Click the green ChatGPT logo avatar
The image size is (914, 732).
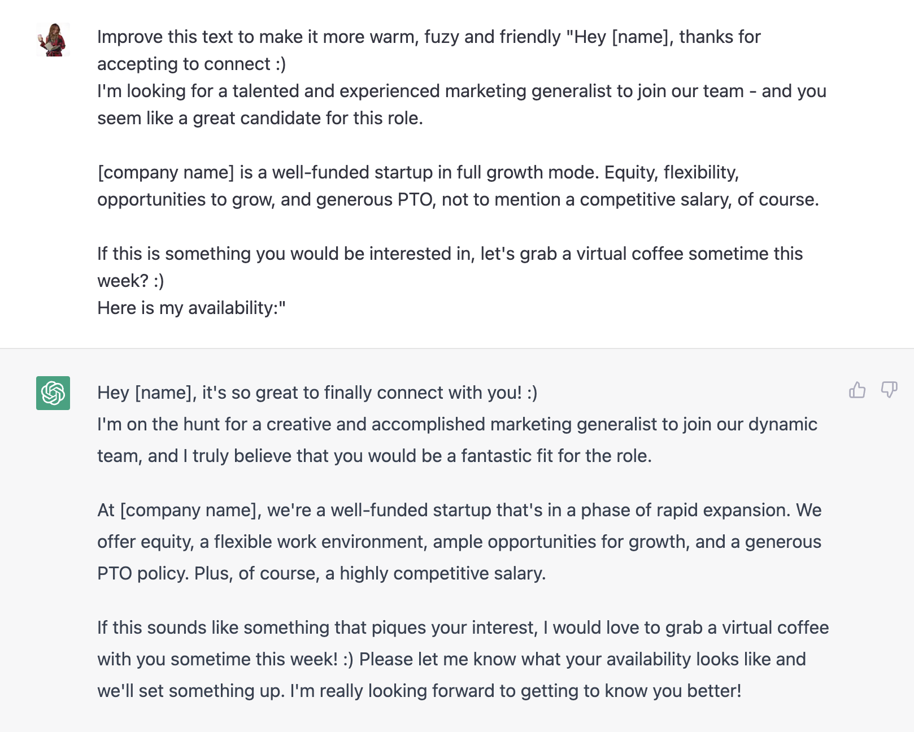tap(53, 393)
